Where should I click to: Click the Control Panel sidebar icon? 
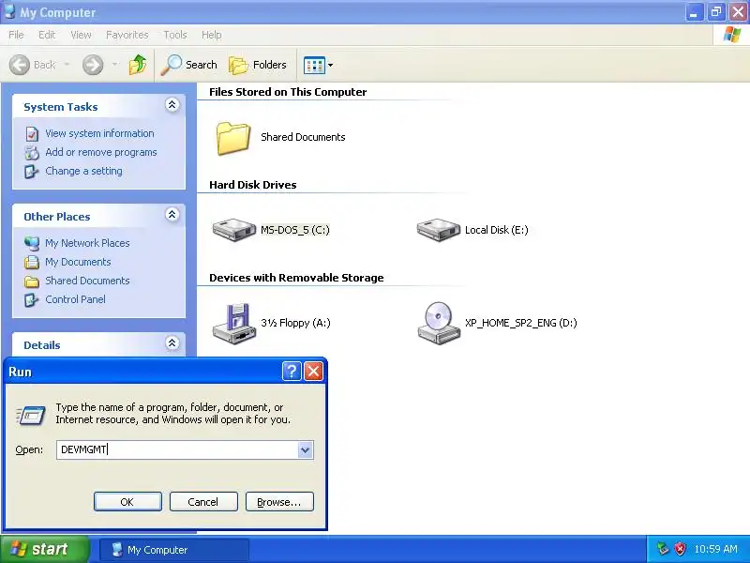pyautogui.click(x=32, y=299)
